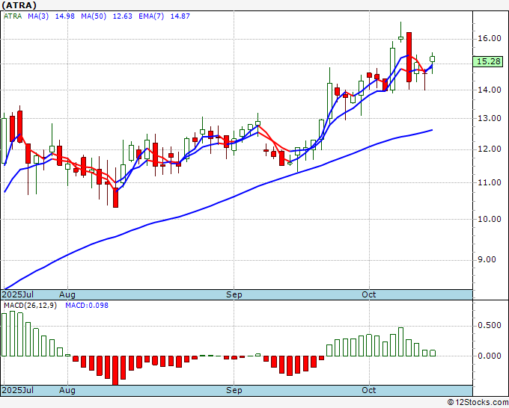
Task: Click the 13.00 price axis label
Action: tap(490, 118)
